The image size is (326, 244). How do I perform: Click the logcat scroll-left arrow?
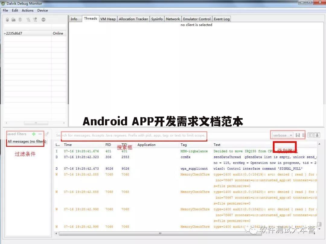tap(56, 234)
